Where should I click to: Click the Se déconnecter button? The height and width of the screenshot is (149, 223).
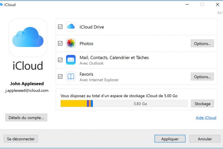pos(21,139)
